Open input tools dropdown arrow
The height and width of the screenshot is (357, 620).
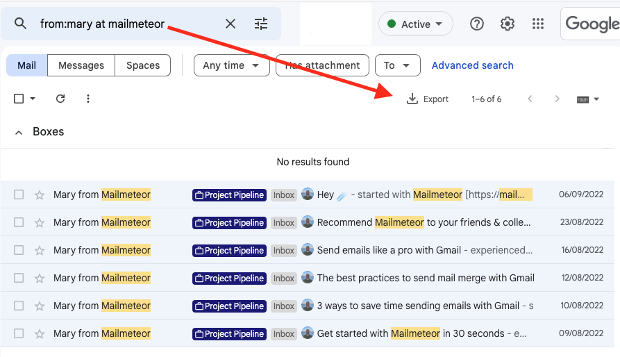[596, 99]
